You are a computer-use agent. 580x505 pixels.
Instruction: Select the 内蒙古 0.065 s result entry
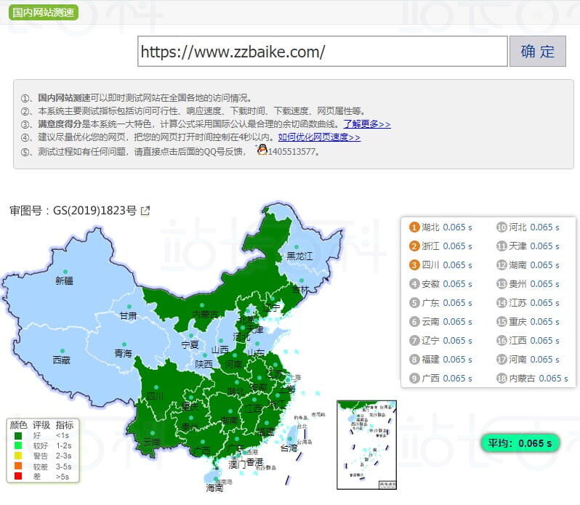coord(532,378)
